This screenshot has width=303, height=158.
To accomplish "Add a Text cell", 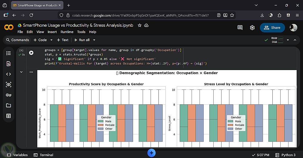I will (x=62, y=40).
